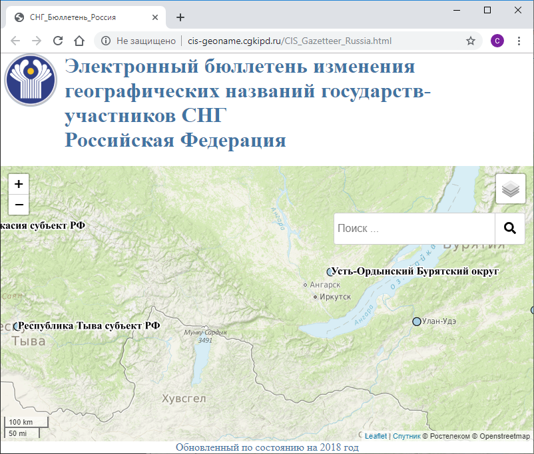Viewport: 534px width, 454px height.
Task: Bookmark the page with the star icon
Action: [x=471, y=41]
